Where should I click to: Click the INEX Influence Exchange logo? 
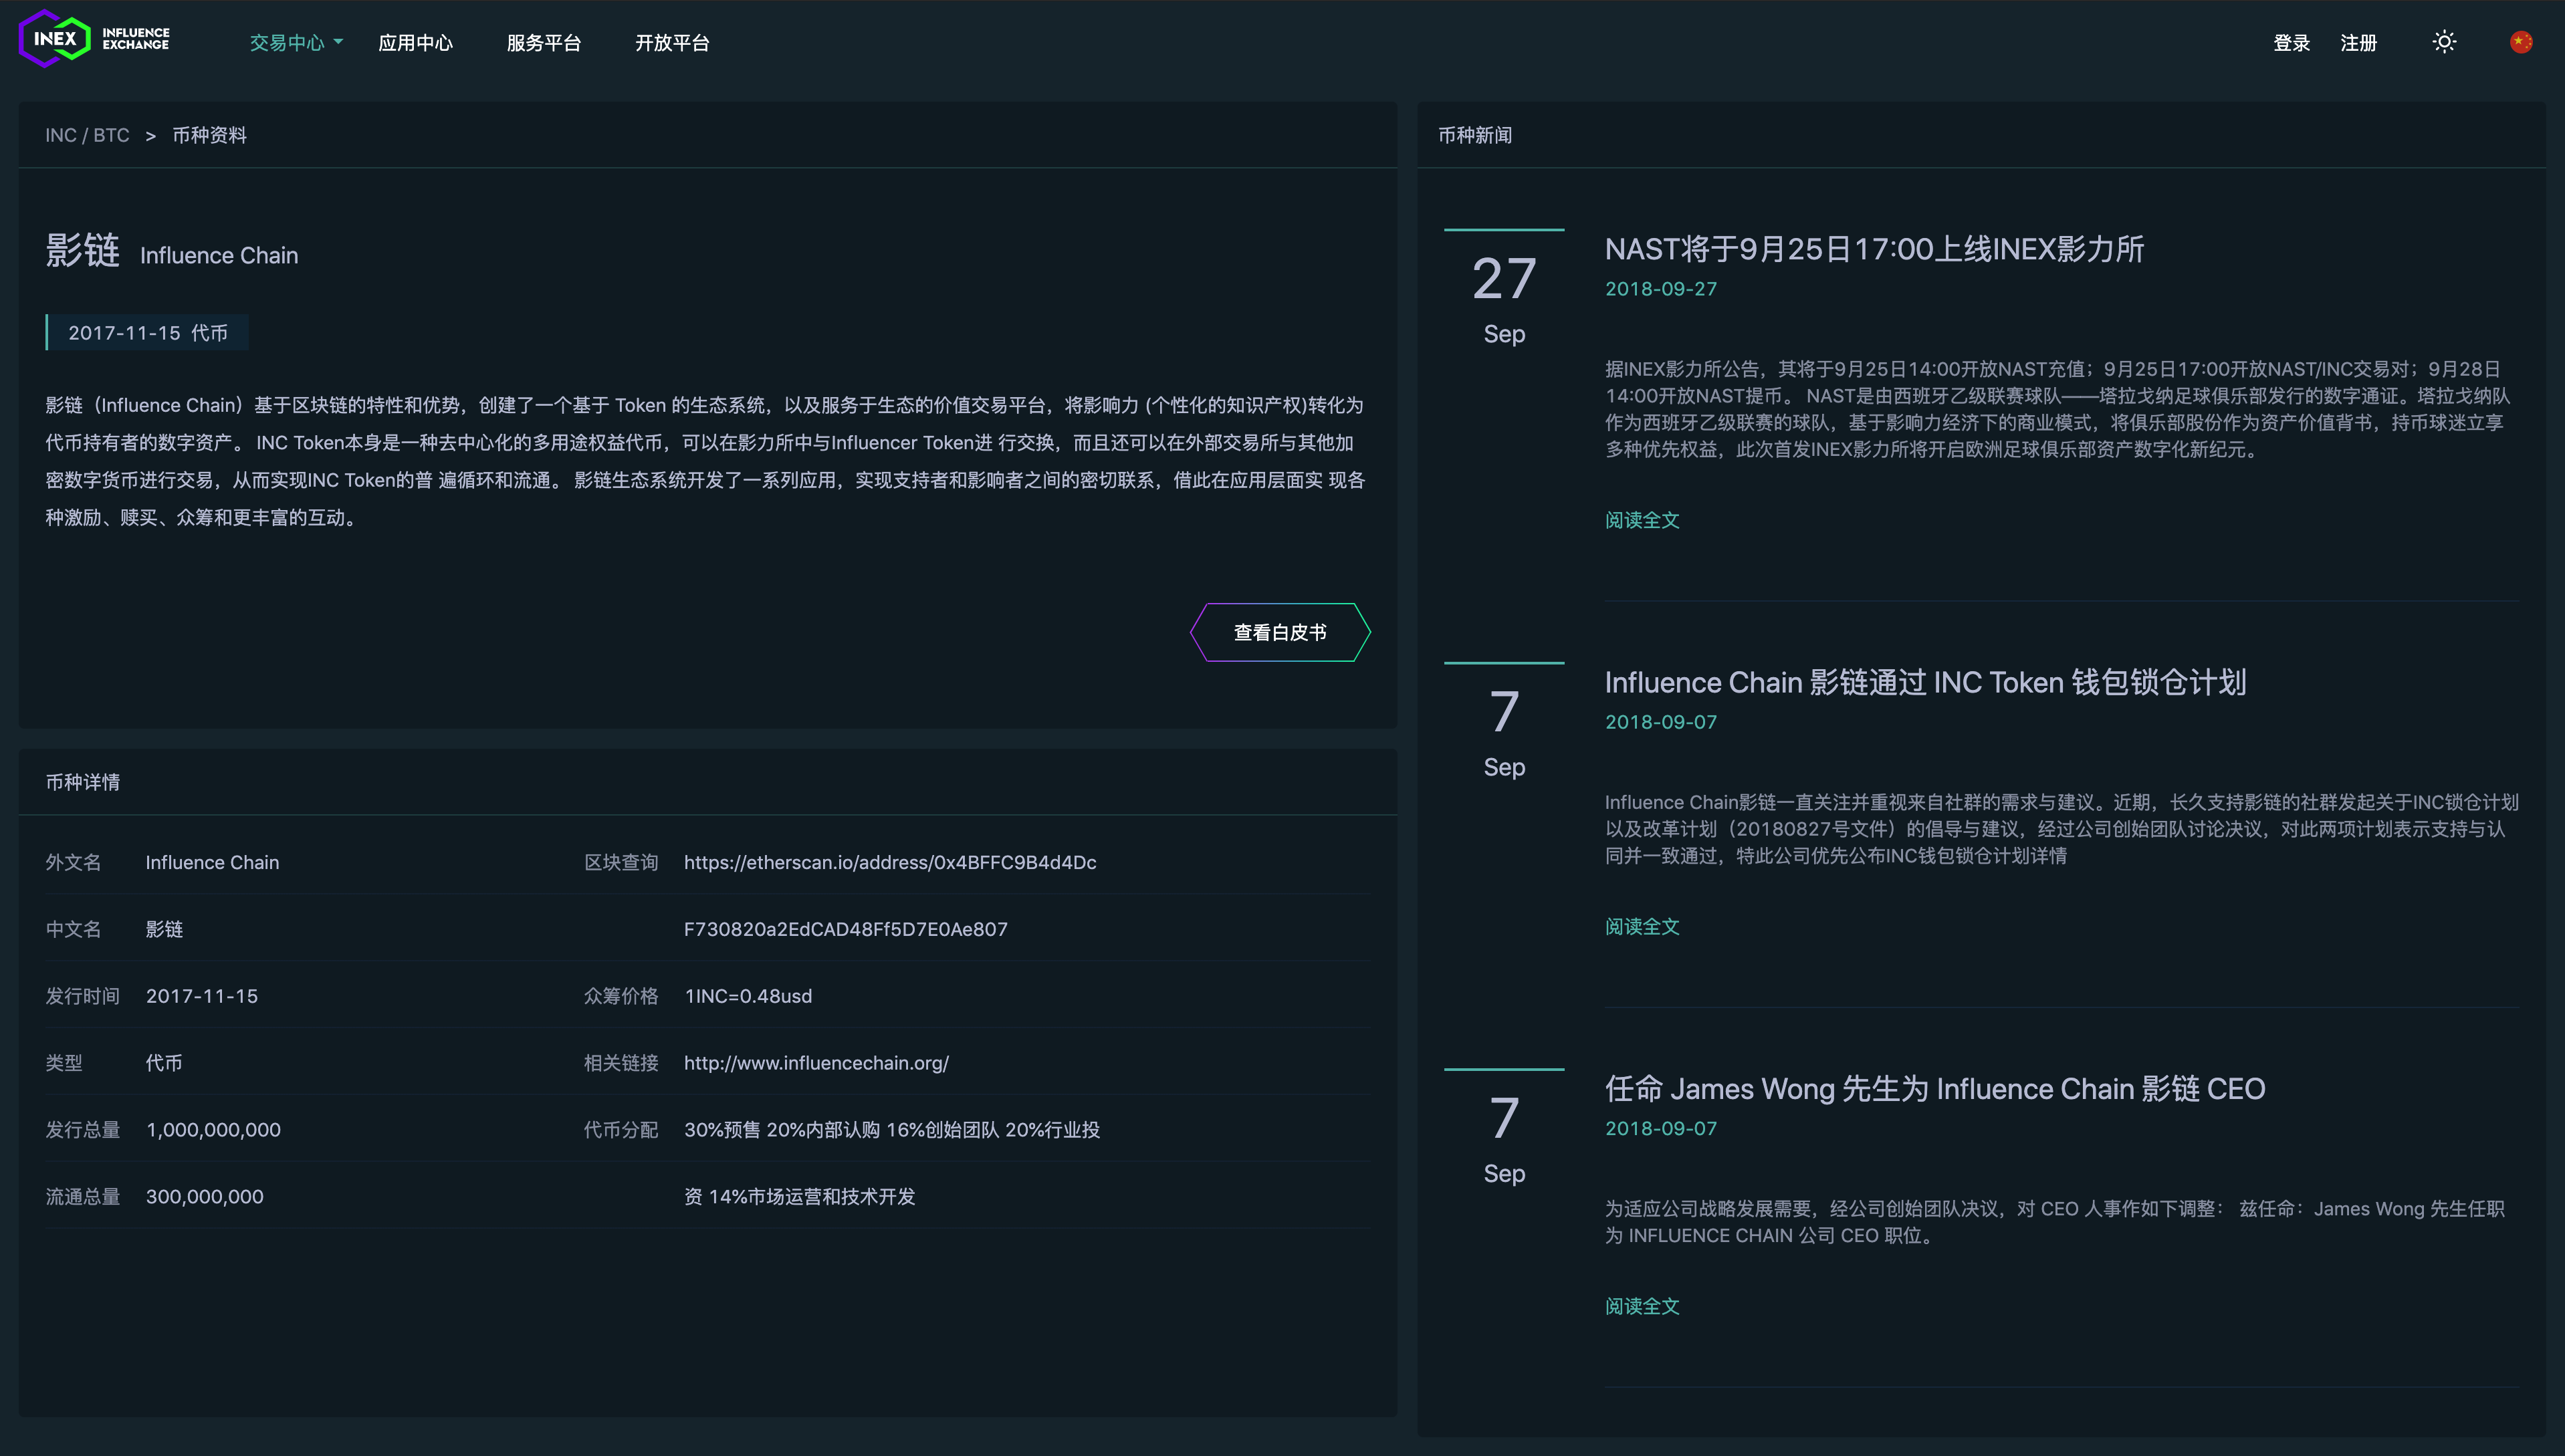click(95, 39)
